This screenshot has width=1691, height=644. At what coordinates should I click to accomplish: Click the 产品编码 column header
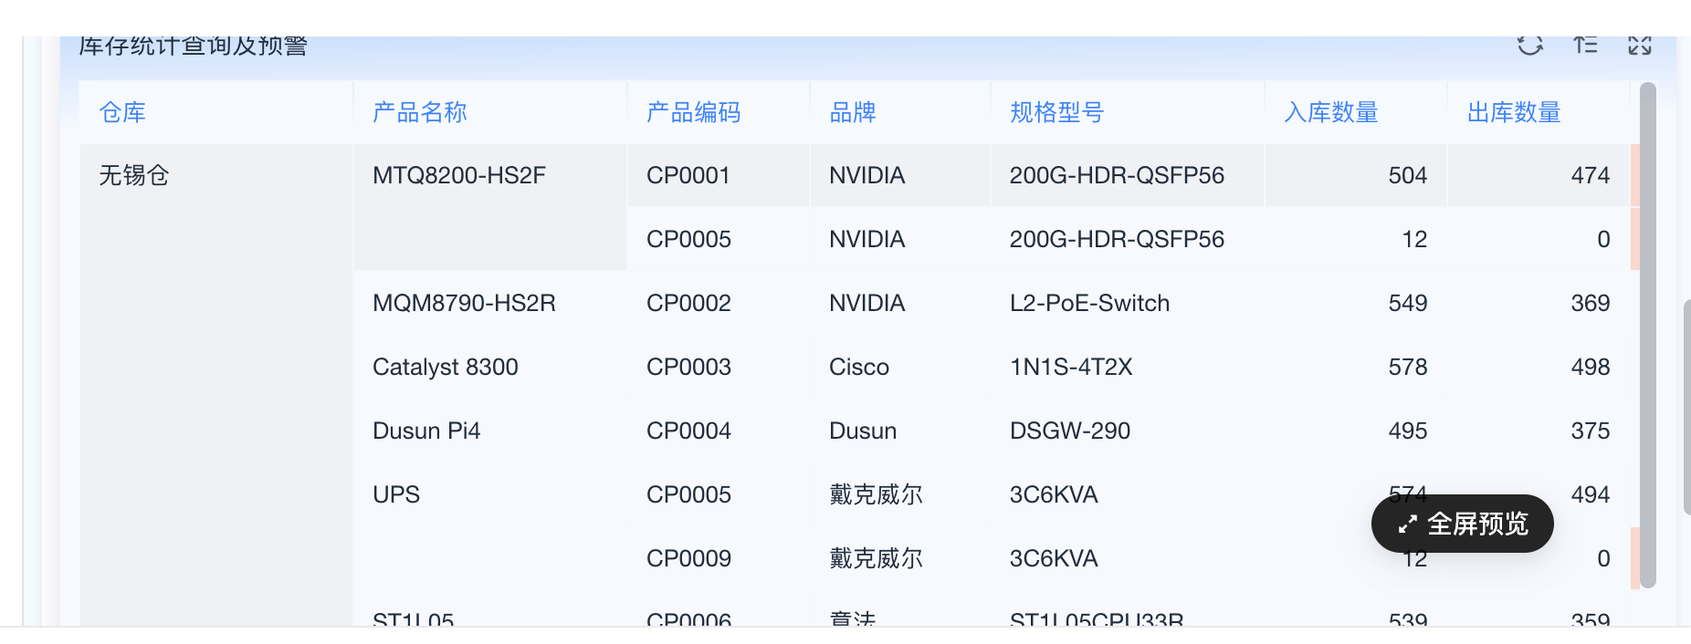tap(693, 112)
